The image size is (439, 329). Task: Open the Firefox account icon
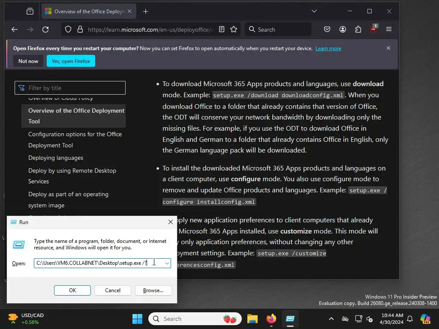[343, 30]
